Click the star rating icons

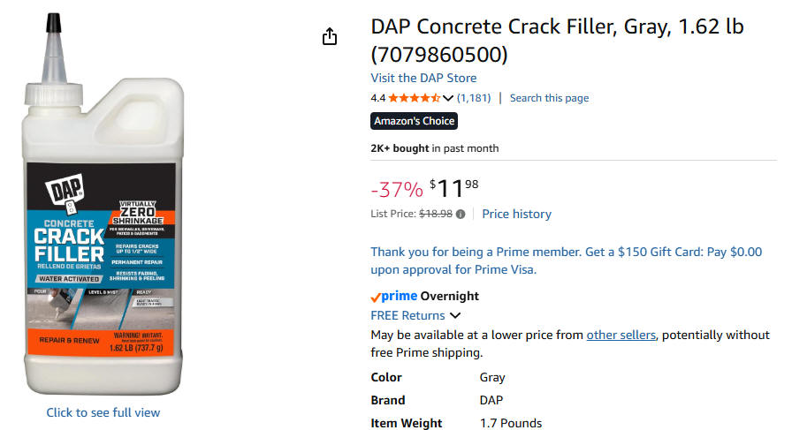[x=414, y=98]
